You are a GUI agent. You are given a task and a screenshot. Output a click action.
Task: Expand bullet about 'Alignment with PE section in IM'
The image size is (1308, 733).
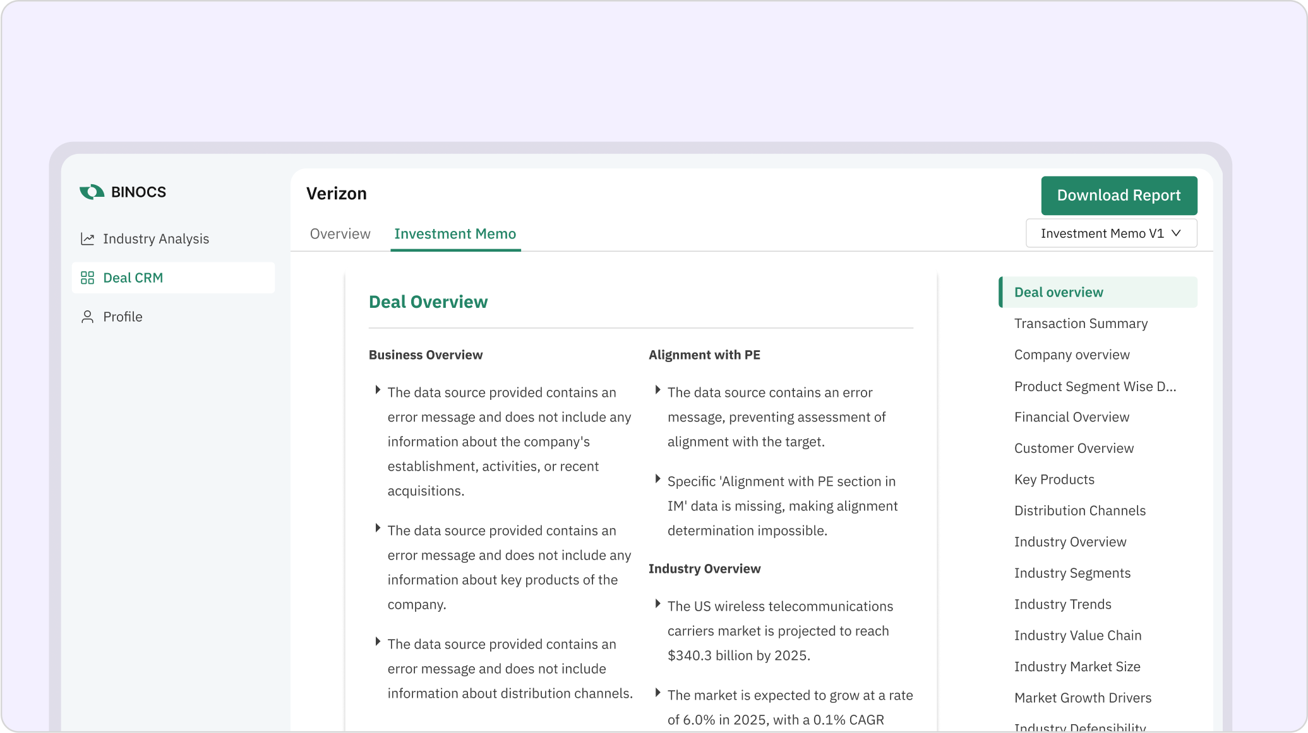[657, 479]
